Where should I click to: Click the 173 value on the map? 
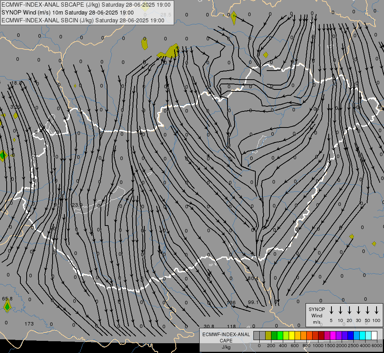pos(29,324)
